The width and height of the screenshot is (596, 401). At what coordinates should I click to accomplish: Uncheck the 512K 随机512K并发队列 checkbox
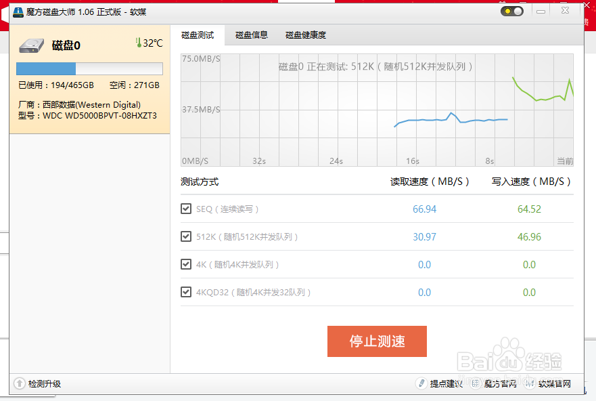coord(186,236)
